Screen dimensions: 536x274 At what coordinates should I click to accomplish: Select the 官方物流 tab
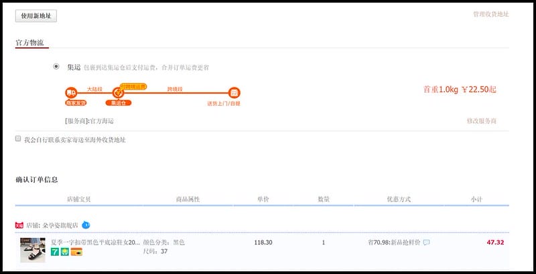point(29,43)
